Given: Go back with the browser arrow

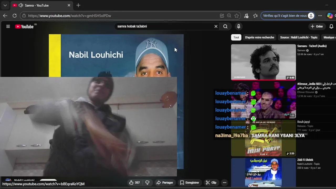Looking at the screenshot, I should [x=5, y=16].
